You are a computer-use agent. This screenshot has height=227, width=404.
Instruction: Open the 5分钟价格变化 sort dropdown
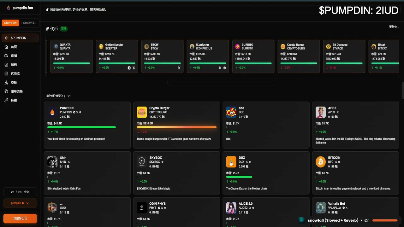(57, 96)
